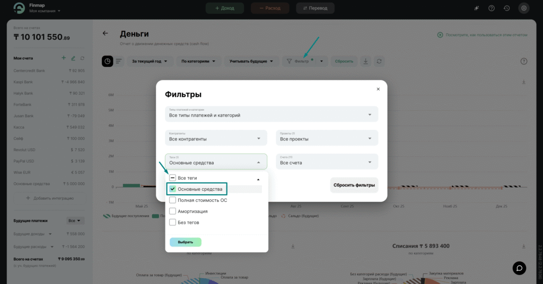Viewport: 543px width, 284px height.
Task: Tick the Без тегов checkbox
Action: pos(173,223)
